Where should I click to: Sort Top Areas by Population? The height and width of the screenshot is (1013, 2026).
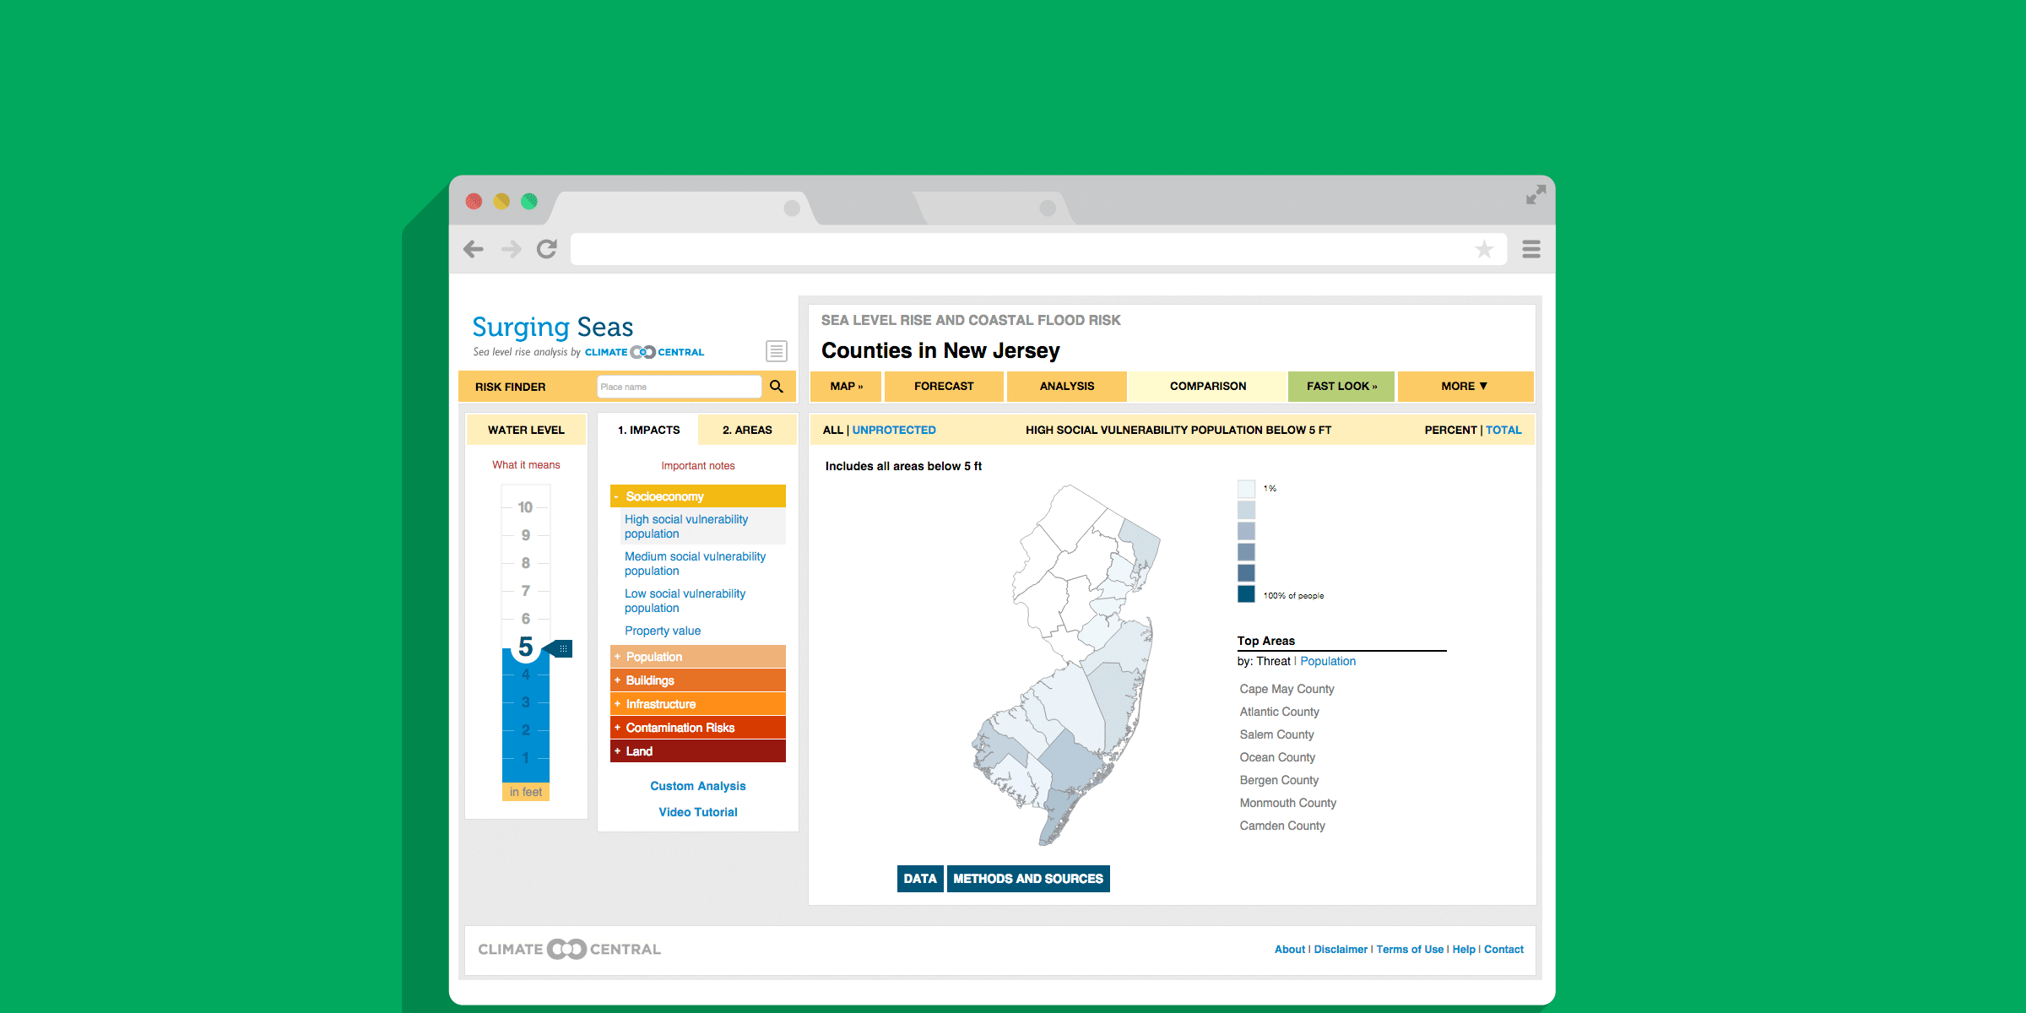pos(1328,661)
